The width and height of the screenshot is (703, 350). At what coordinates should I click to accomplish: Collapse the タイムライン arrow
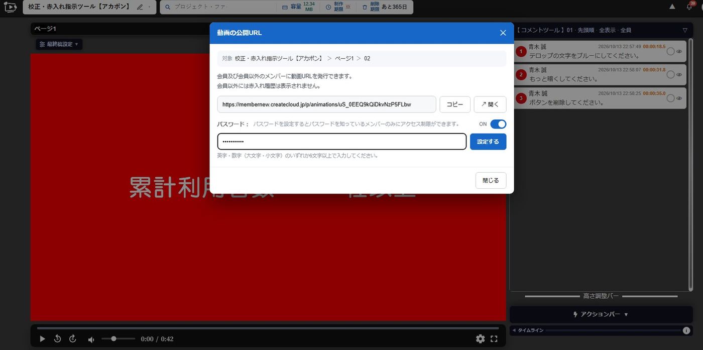click(x=514, y=330)
